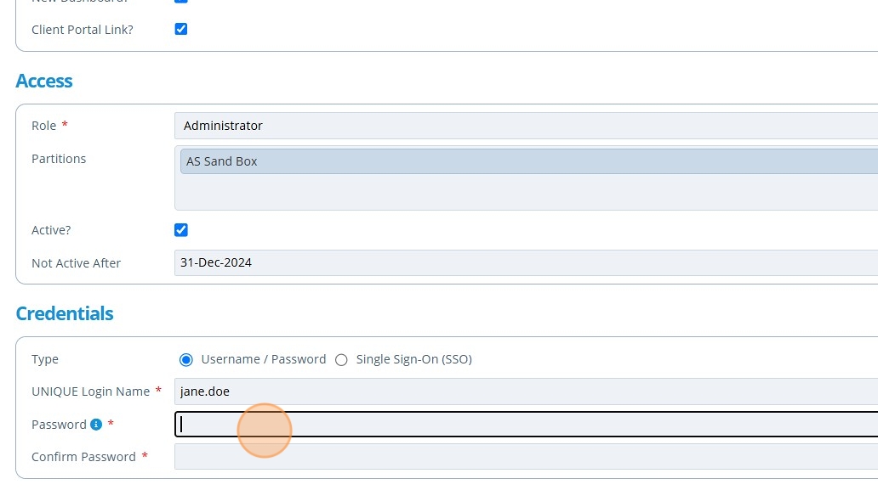Click the Access section heading
The width and height of the screenshot is (878, 490).
(x=44, y=82)
